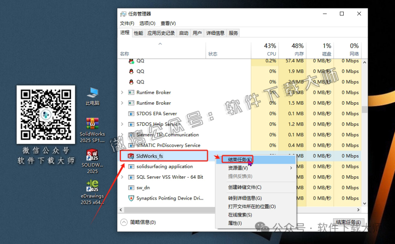Open the 查看 menu
The height and width of the screenshot is (244, 395).
point(168,23)
